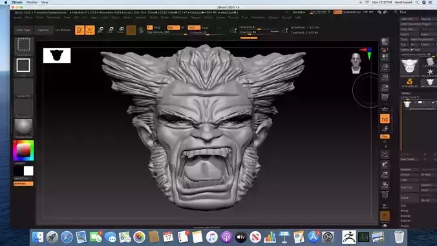Select the Cylinder3D tool thumbnail
437x246 pixels.
429,62
